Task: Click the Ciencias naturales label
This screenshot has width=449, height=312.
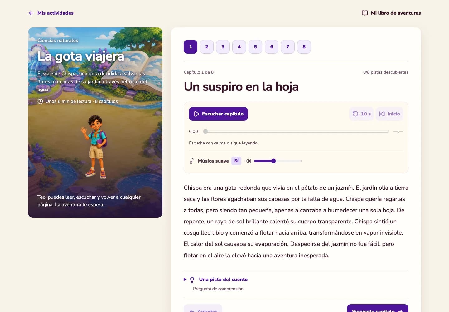Action: click(x=58, y=41)
